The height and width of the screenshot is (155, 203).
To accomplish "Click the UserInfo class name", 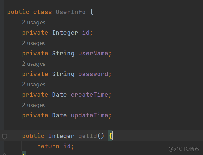I will click(x=70, y=12).
